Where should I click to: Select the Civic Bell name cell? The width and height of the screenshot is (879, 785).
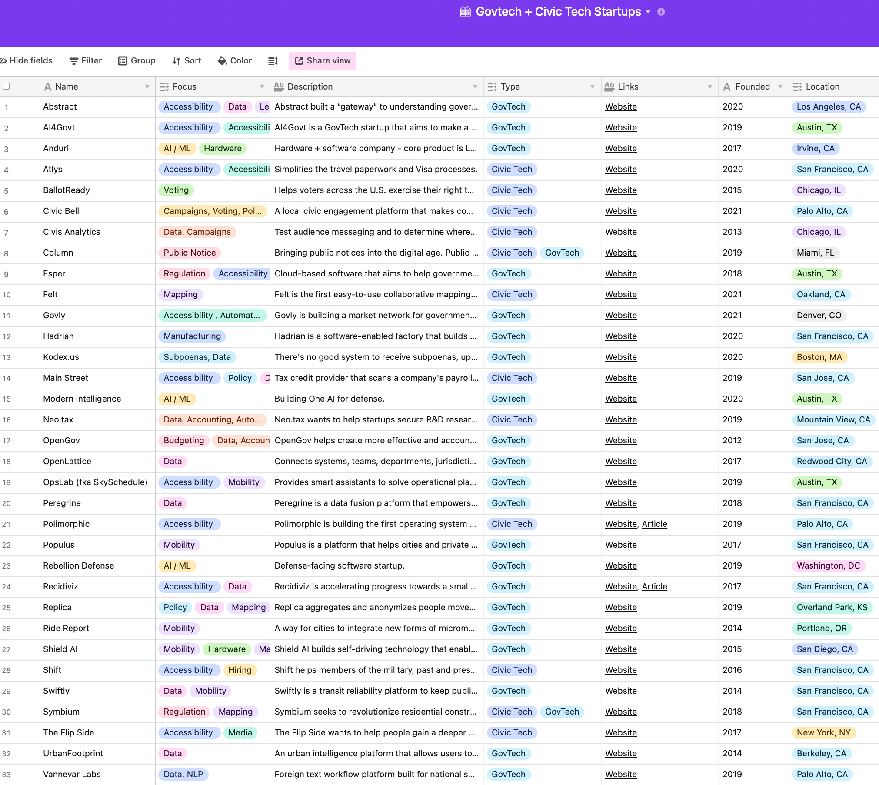(61, 211)
